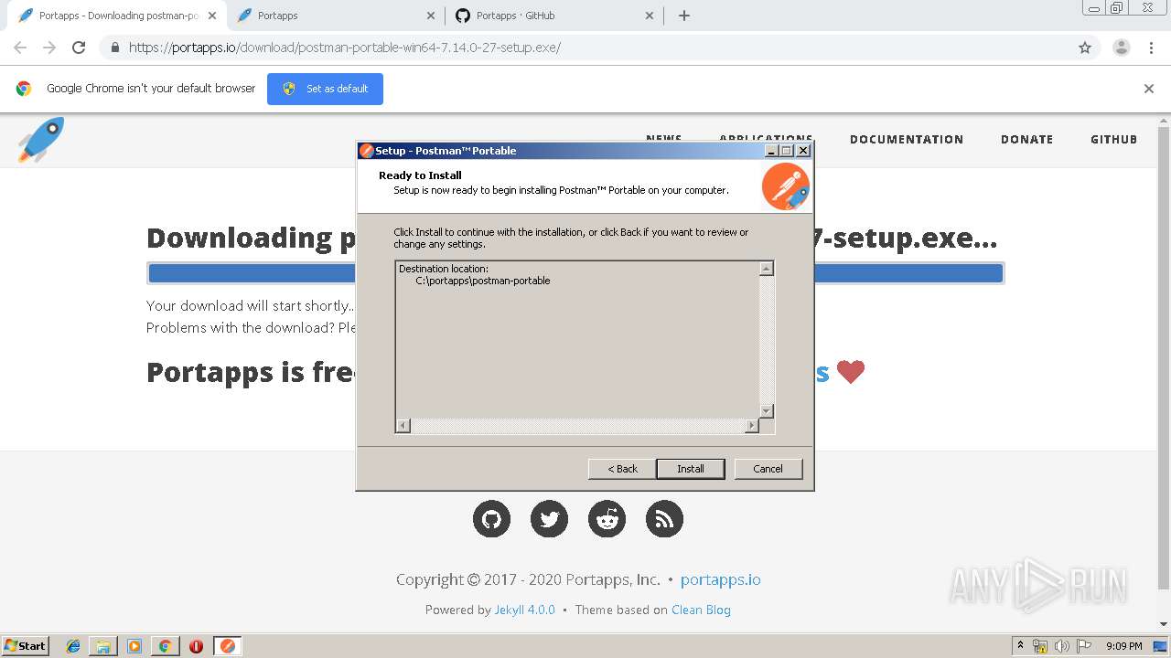This screenshot has width=1171, height=658.
Task: Open DOCUMENTATION in site navigation
Action: 907,140
